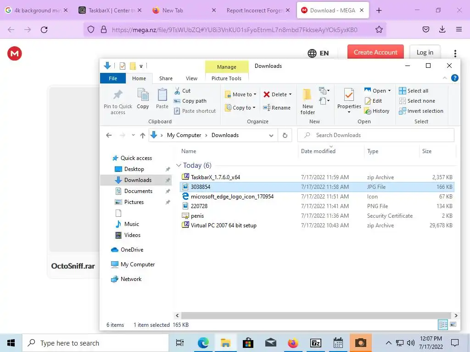The height and width of the screenshot is (352, 470).
Task: Open Microsoft Edge from taskbar
Action: (203, 343)
